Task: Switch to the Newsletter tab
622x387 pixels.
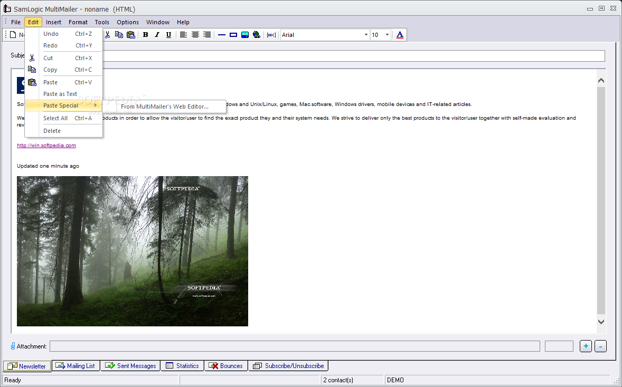Action: click(x=27, y=366)
